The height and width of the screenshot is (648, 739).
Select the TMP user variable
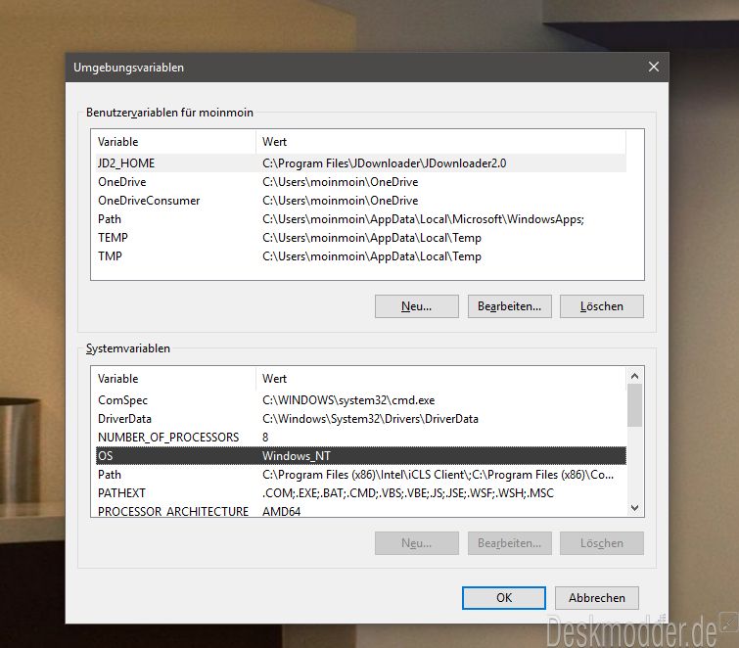coord(361,256)
